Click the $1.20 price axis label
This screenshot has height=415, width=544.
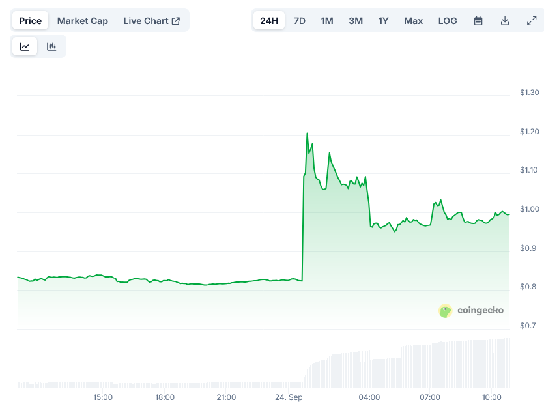pos(530,132)
